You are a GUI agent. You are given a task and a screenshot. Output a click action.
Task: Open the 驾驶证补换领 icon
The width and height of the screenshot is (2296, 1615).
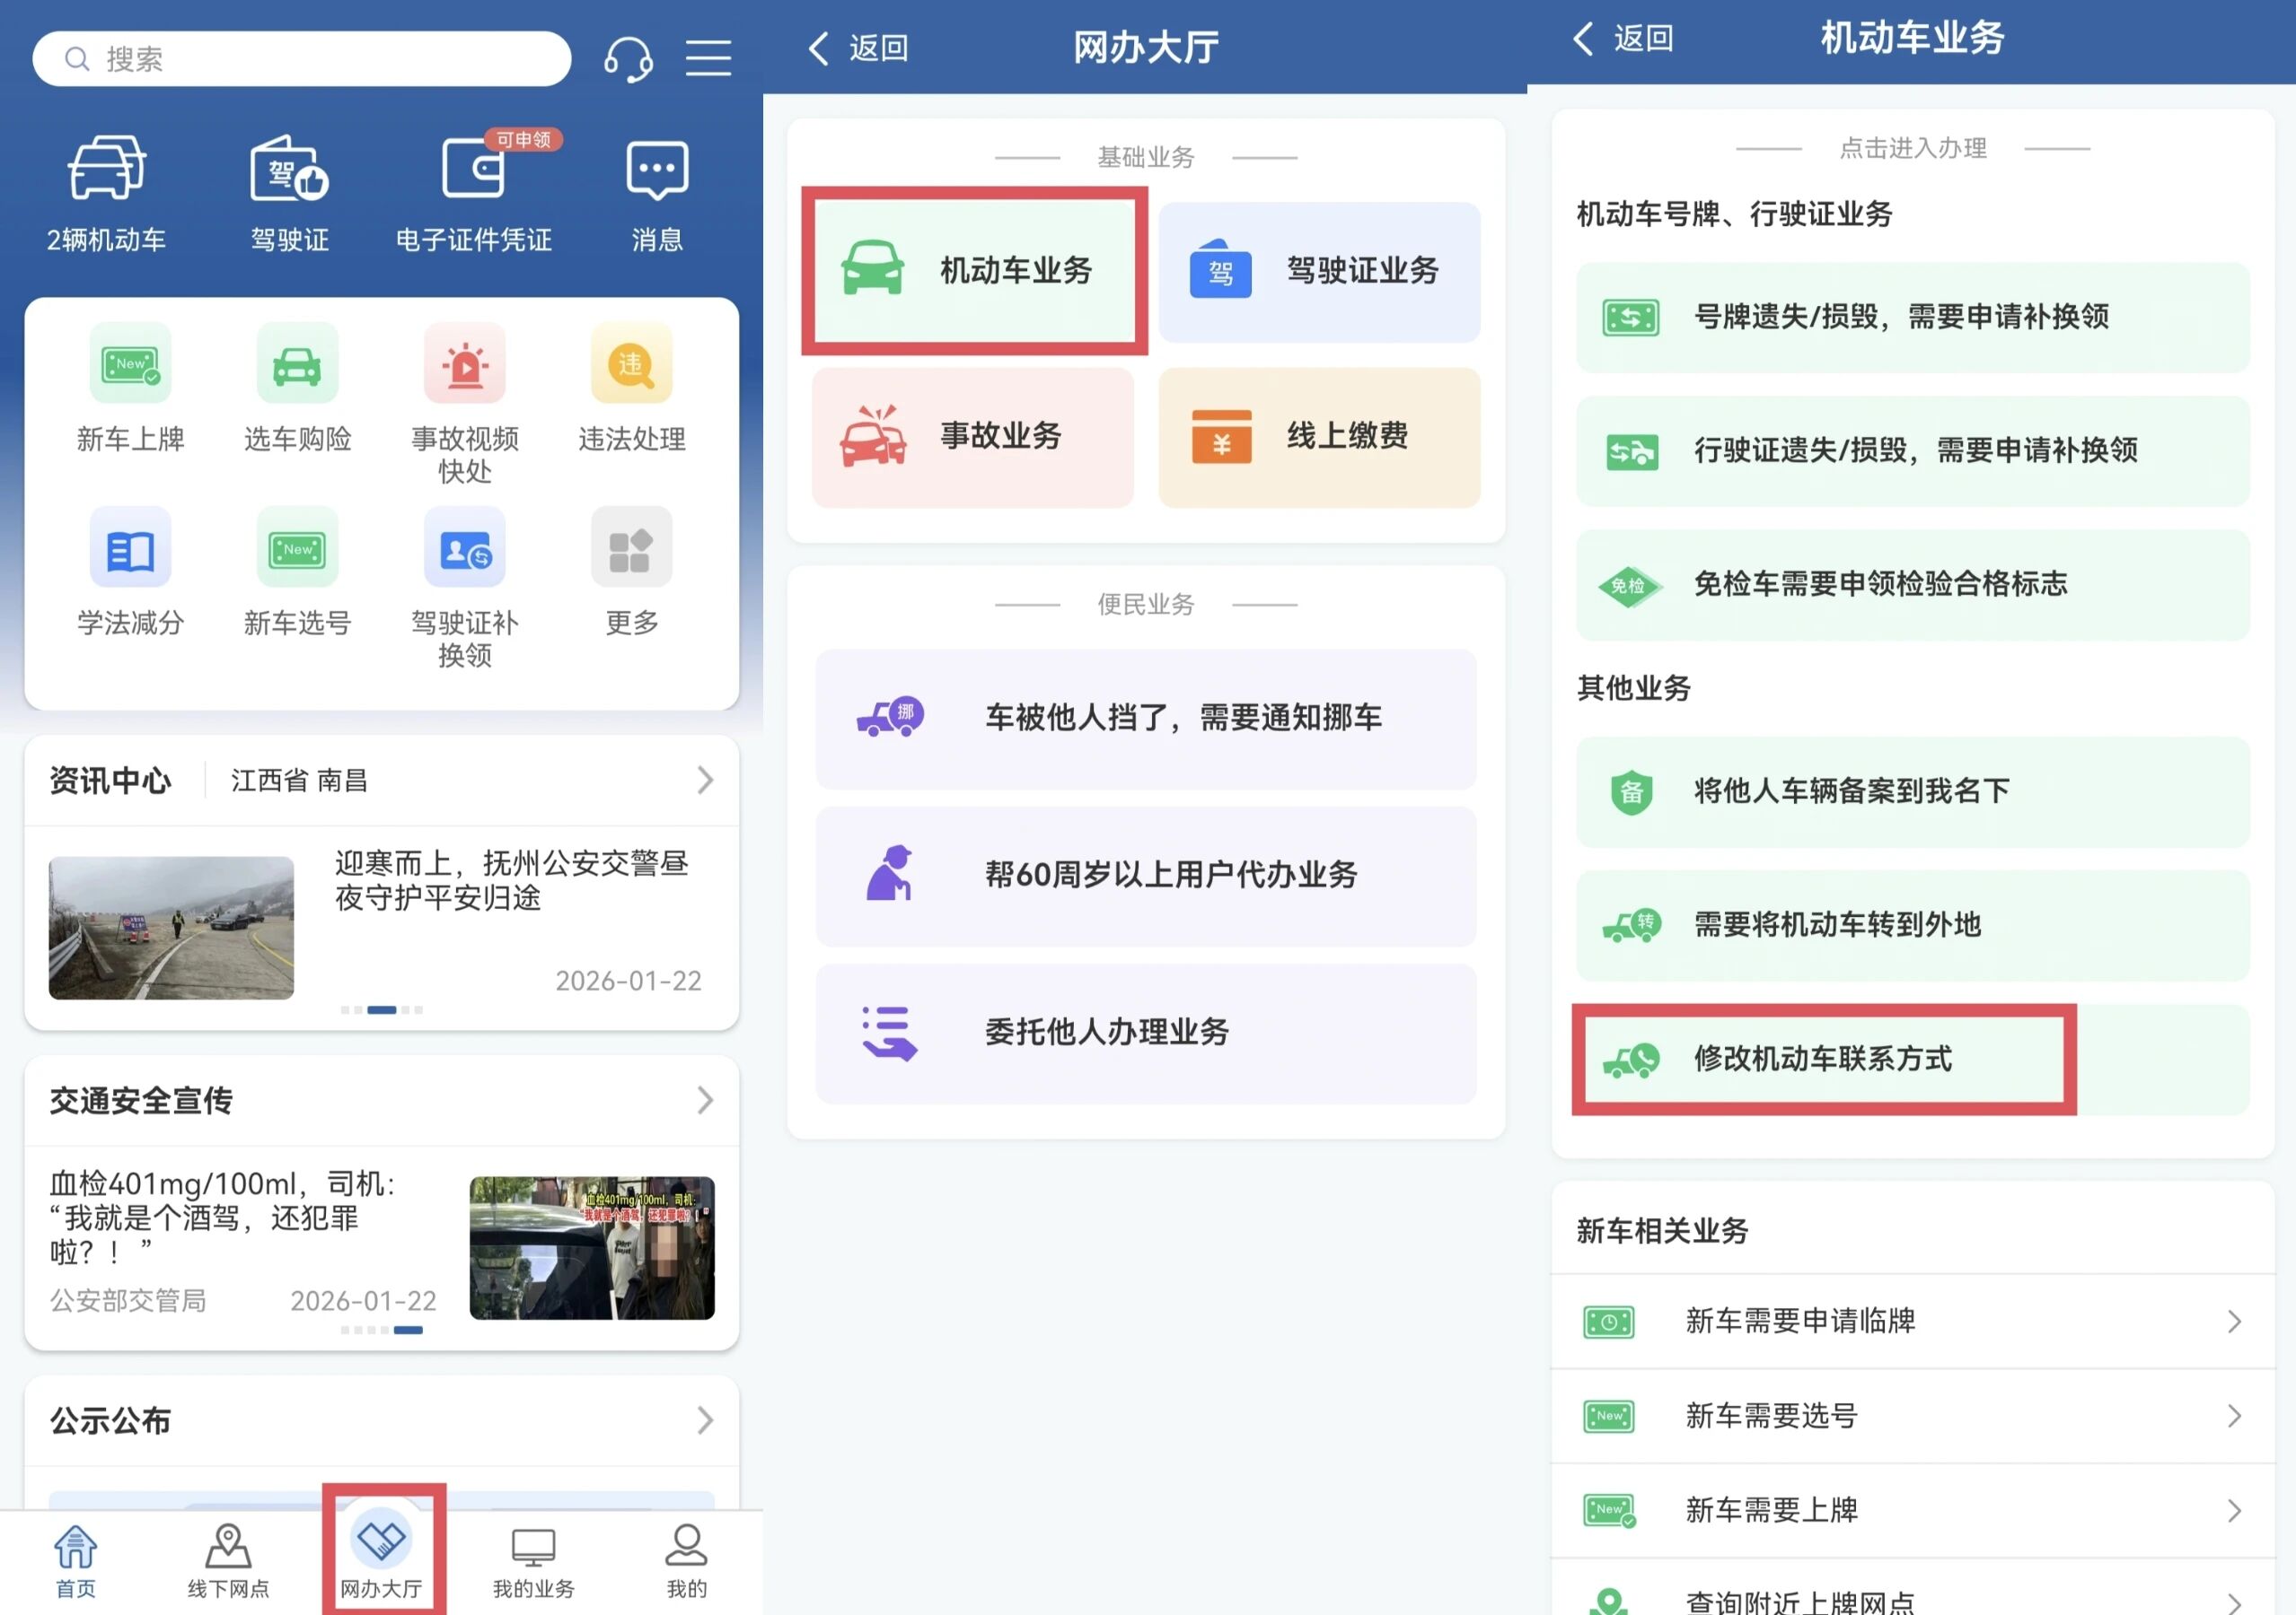coord(465,549)
